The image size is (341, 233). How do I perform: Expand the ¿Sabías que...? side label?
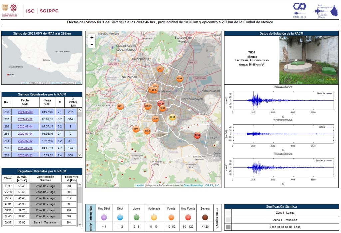pyautogui.click(x=217, y=217)
